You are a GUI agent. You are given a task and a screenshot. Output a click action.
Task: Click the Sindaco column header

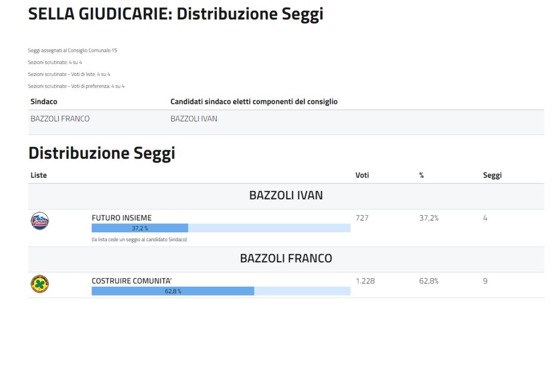44,102
